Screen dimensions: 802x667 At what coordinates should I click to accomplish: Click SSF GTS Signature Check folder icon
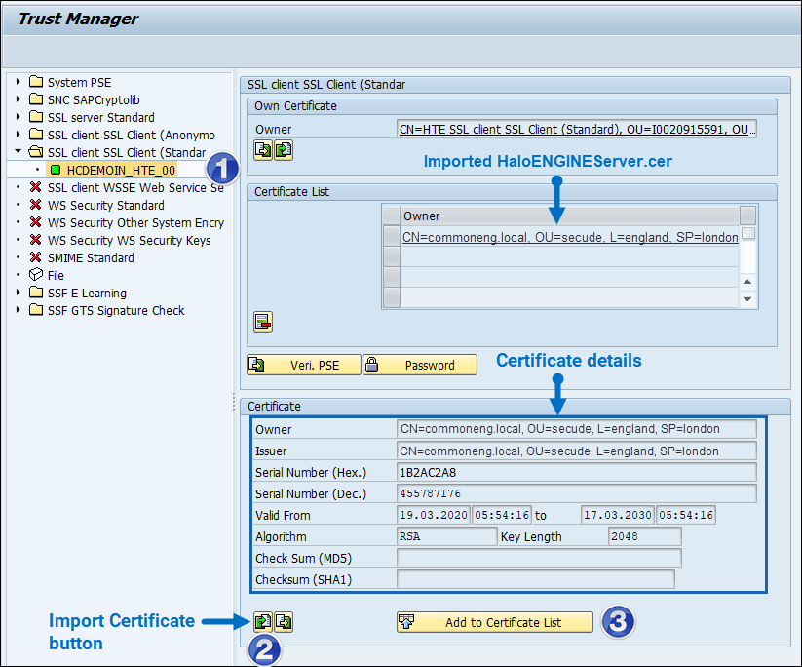tap(36, 310)
